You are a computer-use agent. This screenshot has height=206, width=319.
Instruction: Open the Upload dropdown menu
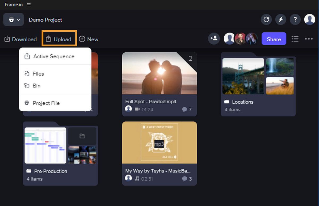click(59, 39)
